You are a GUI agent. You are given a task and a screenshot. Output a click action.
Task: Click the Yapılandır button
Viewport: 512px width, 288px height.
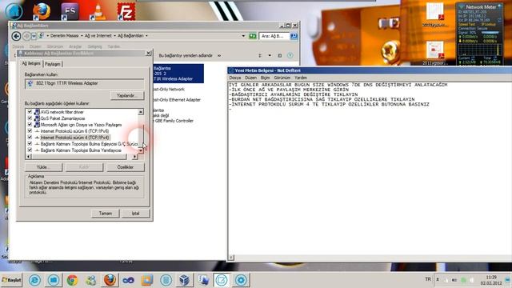pos(127,96)
